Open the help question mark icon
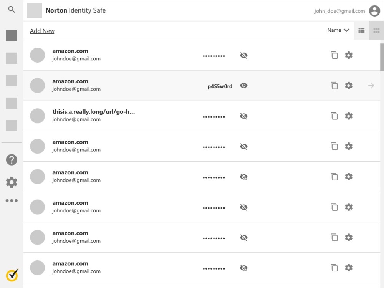This screenshot has width=384, height=288. (12, 160)
